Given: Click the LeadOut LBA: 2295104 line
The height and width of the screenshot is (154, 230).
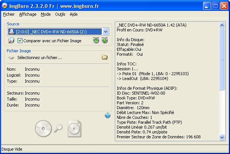Looking at the screenshot, I should [x=142, y=78].
